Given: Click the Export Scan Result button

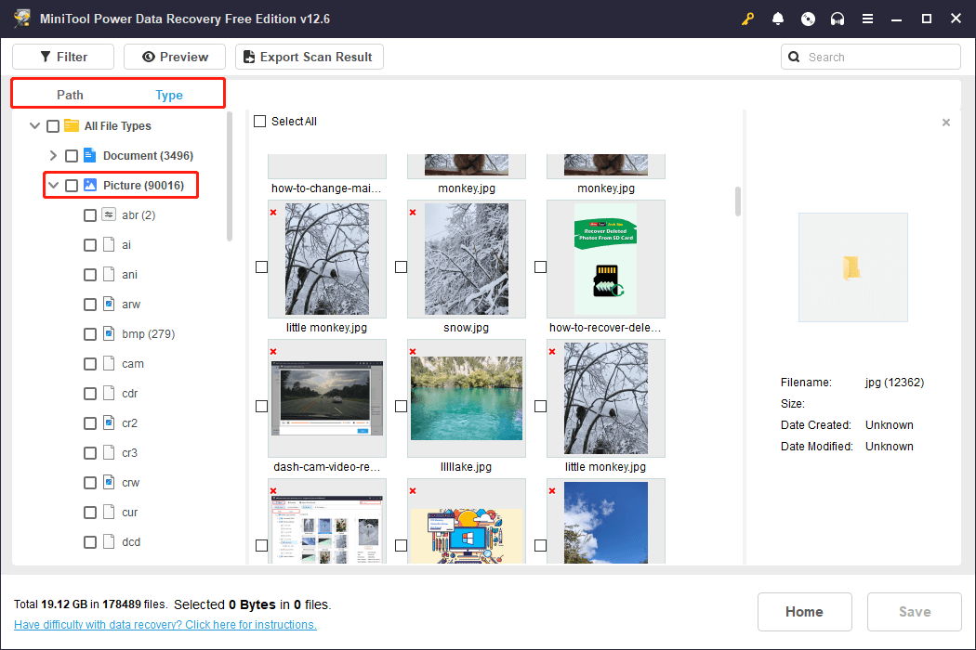Looking at the screenshot, I should pos(309,57).
